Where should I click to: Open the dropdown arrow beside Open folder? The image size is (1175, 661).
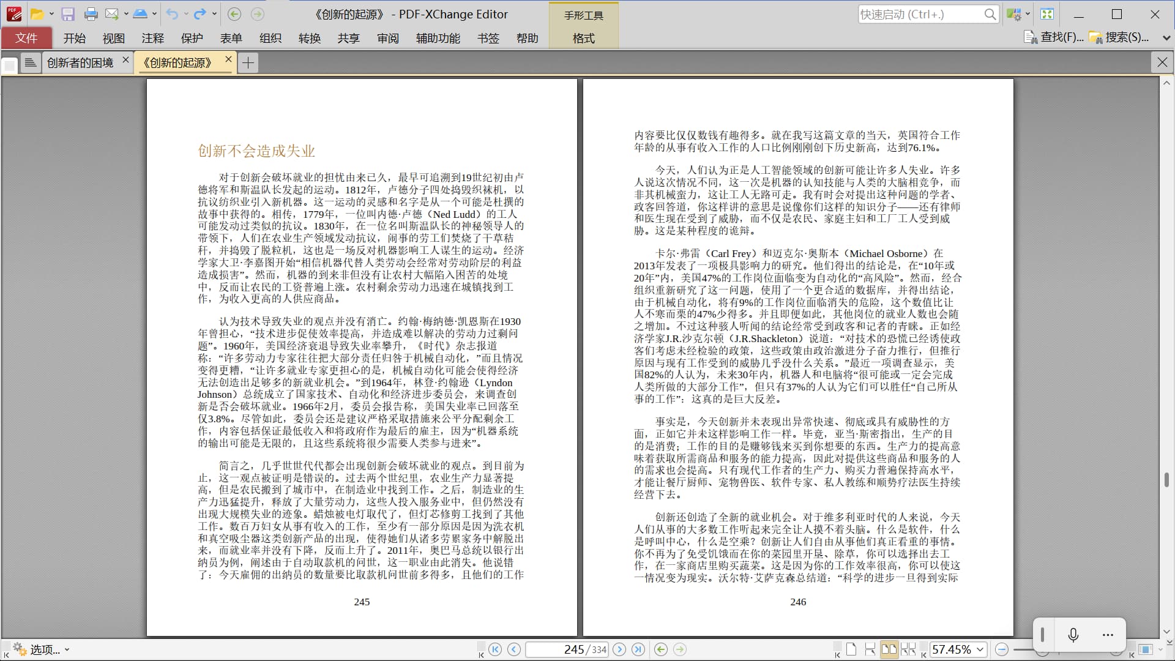[x=51, y=14]
